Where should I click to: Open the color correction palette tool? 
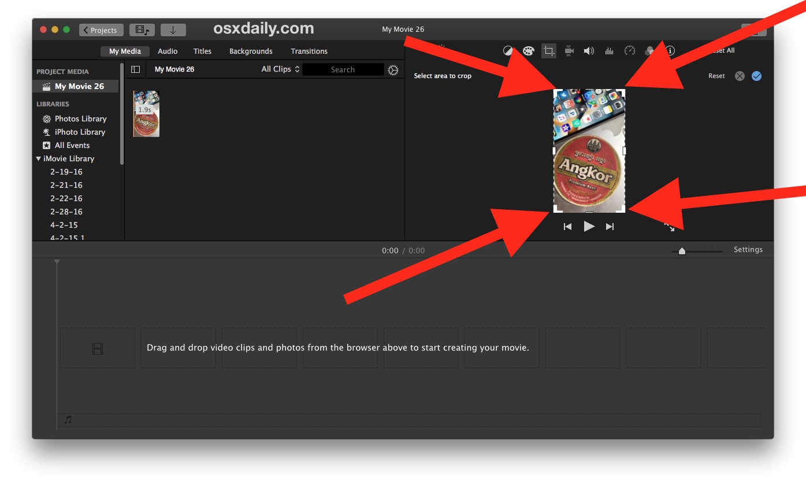[529, 51]
